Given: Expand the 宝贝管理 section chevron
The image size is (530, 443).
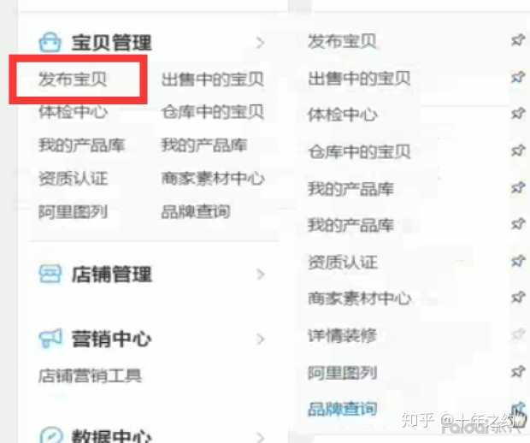Looking at the screenshot, I should pyautogui.click(x=260, y=43).
